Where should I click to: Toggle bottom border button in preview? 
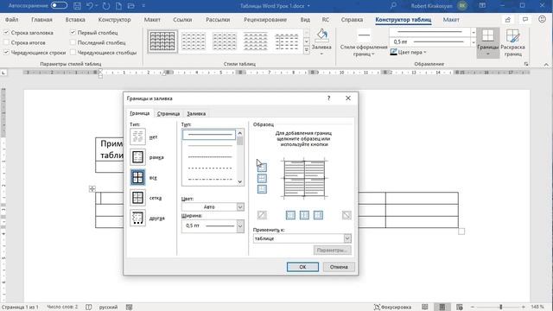click(262, 189)
